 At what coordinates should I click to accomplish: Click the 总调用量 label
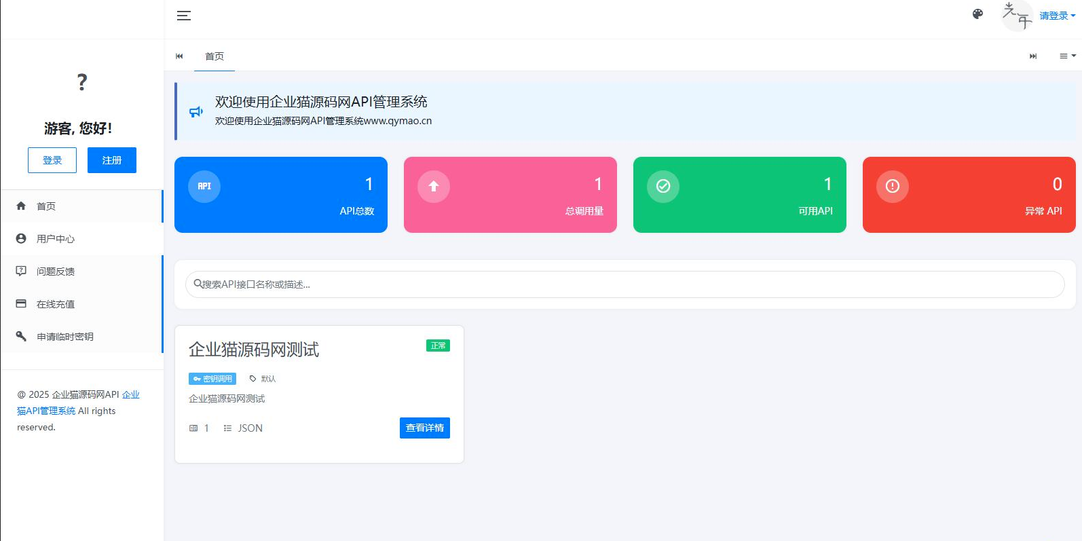coord(584,211)
